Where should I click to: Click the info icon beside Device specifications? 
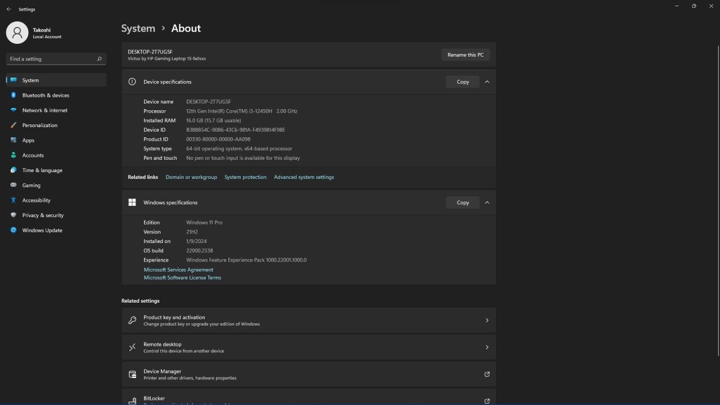point(132,82)
